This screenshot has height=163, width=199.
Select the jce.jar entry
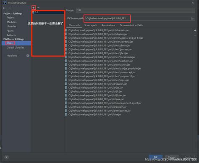click(x=94, y=88)
